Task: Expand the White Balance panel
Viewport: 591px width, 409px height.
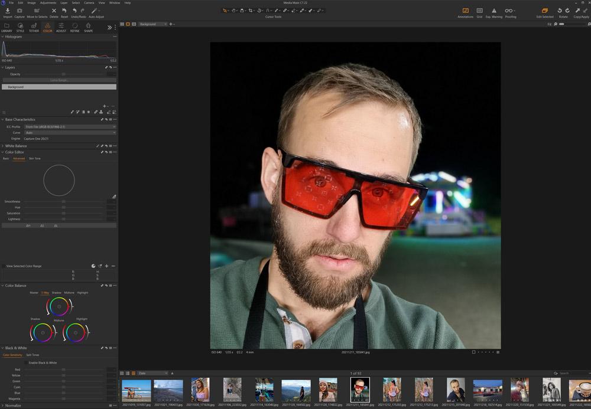Action: click(x=3, y=146)
